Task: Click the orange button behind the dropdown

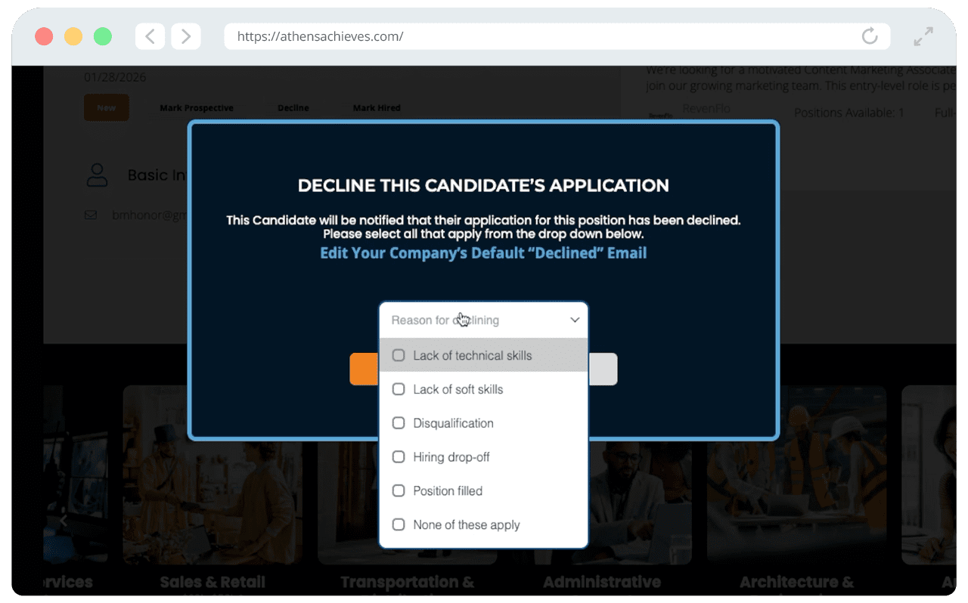Action: (x=365, y=369)
